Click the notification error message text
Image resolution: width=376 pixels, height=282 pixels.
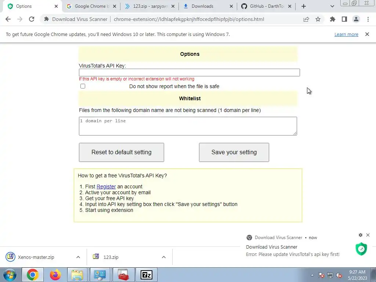click(293, 254)
